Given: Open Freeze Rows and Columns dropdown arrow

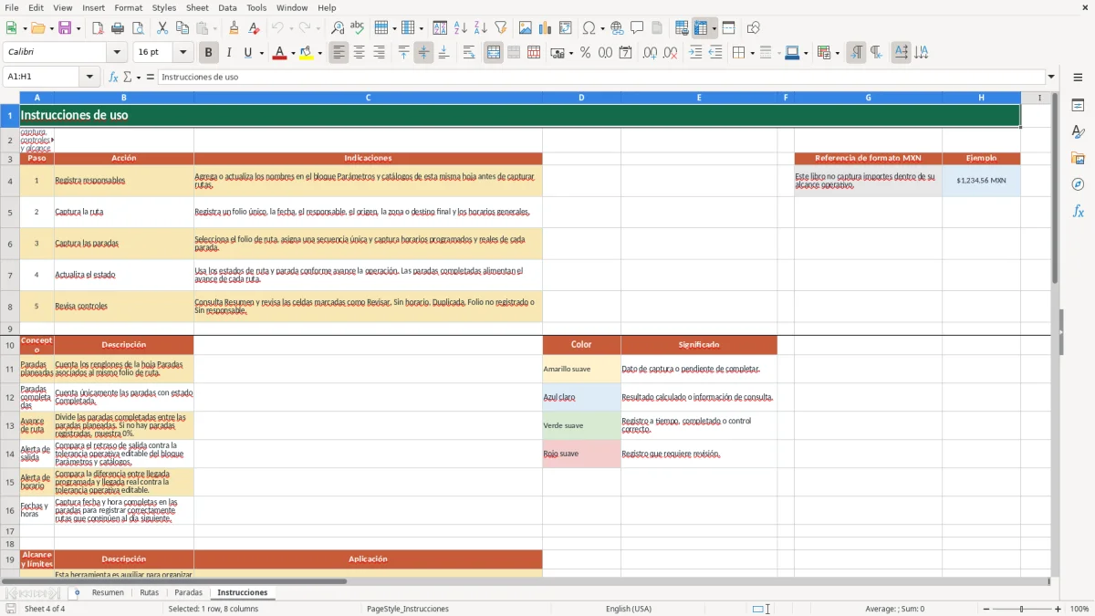Looking at the screenshot, I should coord(714,28).
